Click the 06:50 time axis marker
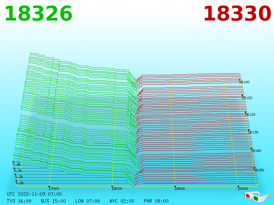 (x=259, y=170)
